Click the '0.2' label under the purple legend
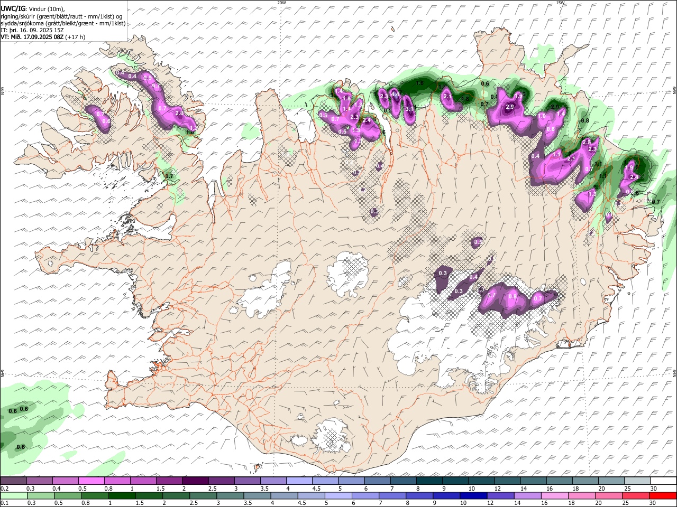The image size is (677, 507). [4, 489]
